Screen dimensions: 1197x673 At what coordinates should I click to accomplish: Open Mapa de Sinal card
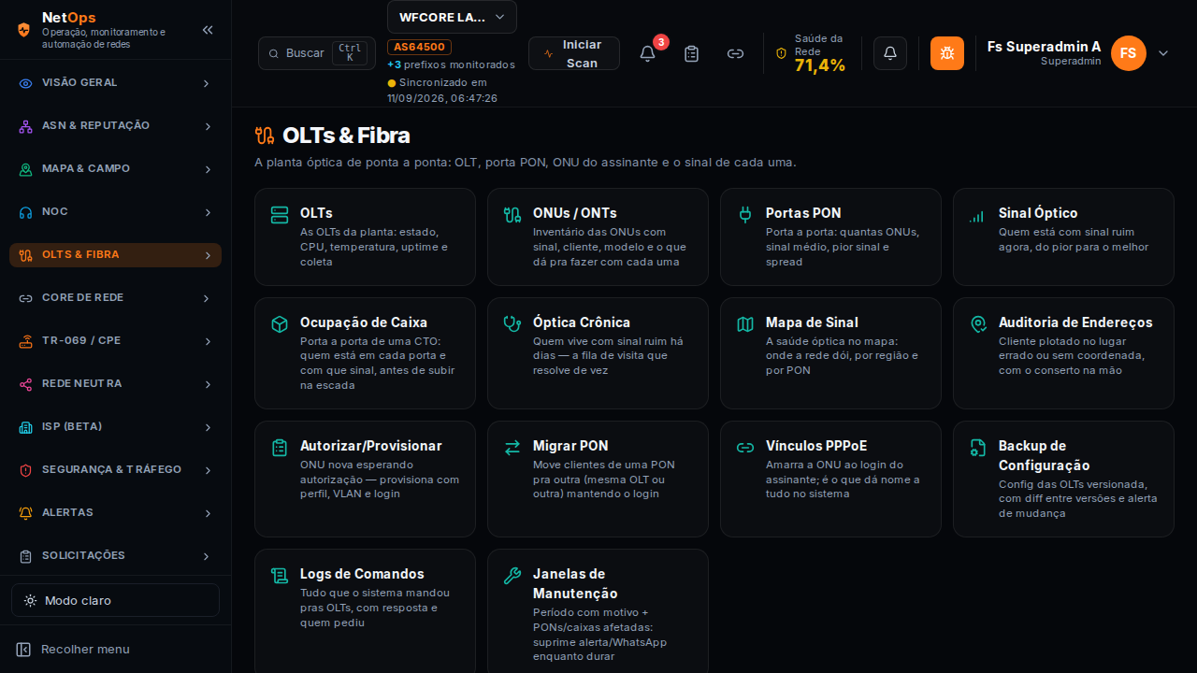tap(830, 353)
